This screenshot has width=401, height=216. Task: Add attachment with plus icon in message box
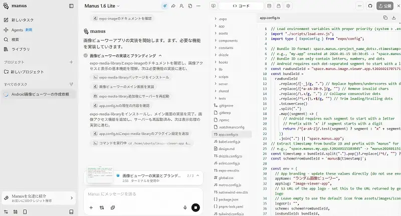[91, 207]
